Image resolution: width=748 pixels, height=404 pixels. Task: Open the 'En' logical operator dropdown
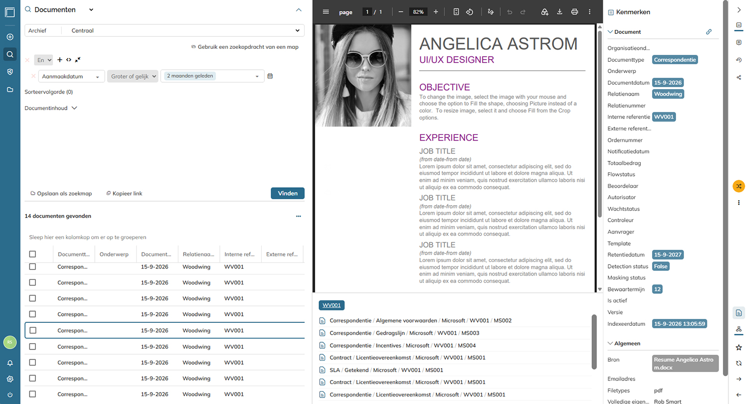coord(43,60)
